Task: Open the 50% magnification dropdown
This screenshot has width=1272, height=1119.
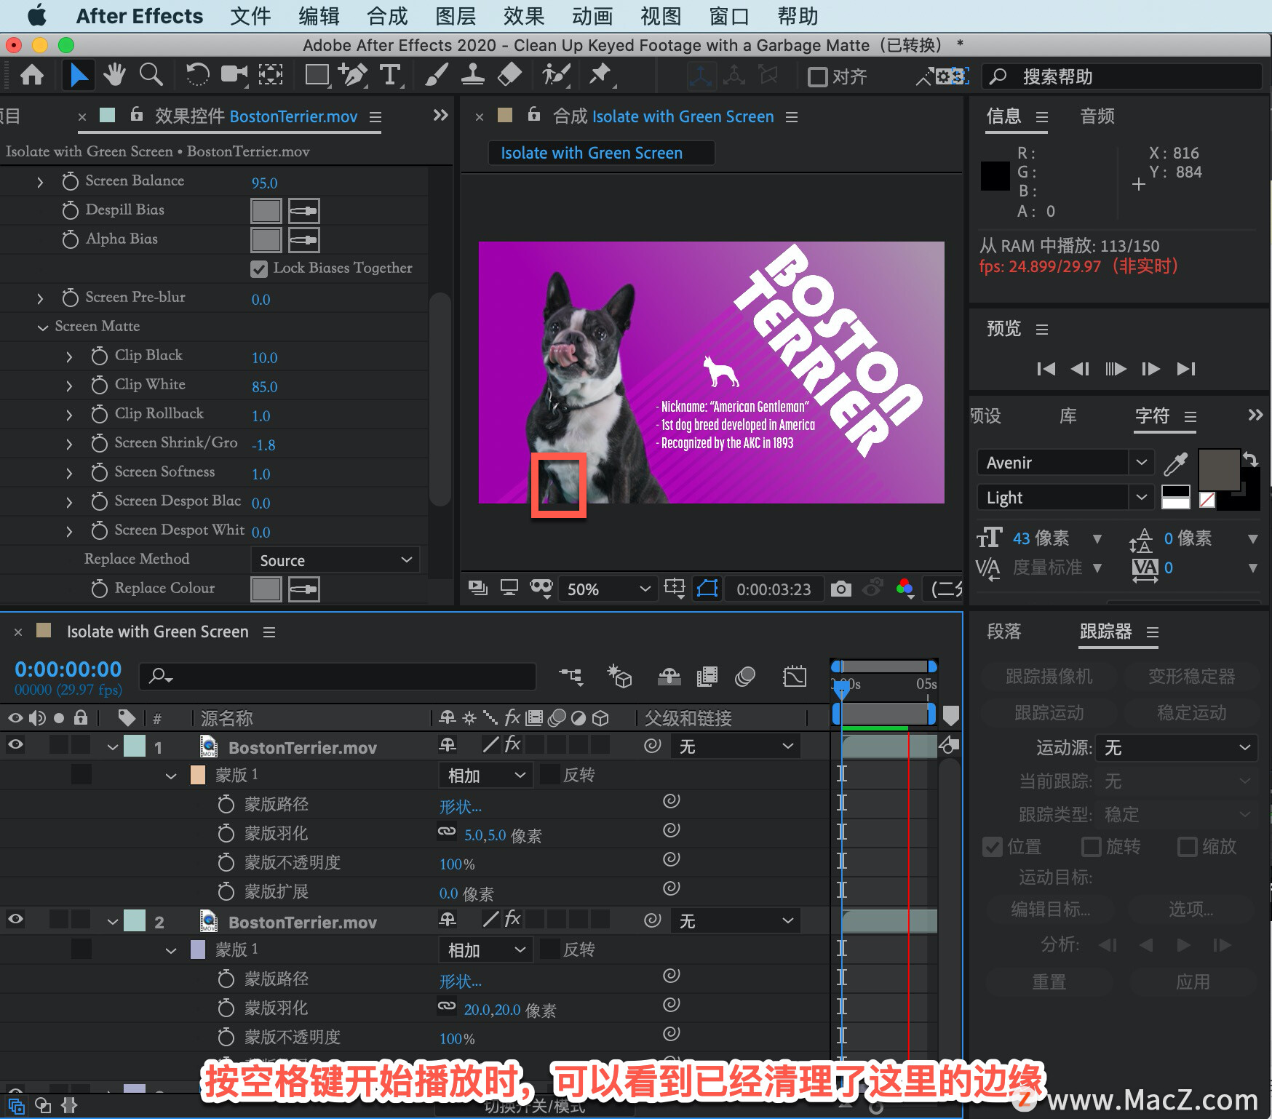Action: coord(608,589)
